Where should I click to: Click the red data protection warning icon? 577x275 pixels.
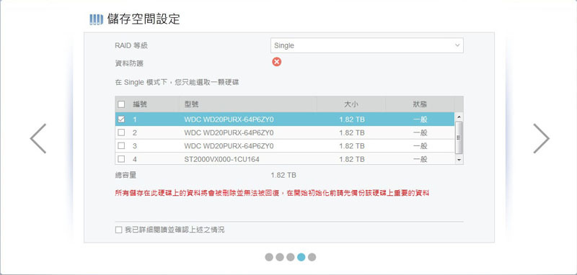(x=277, y=62)
